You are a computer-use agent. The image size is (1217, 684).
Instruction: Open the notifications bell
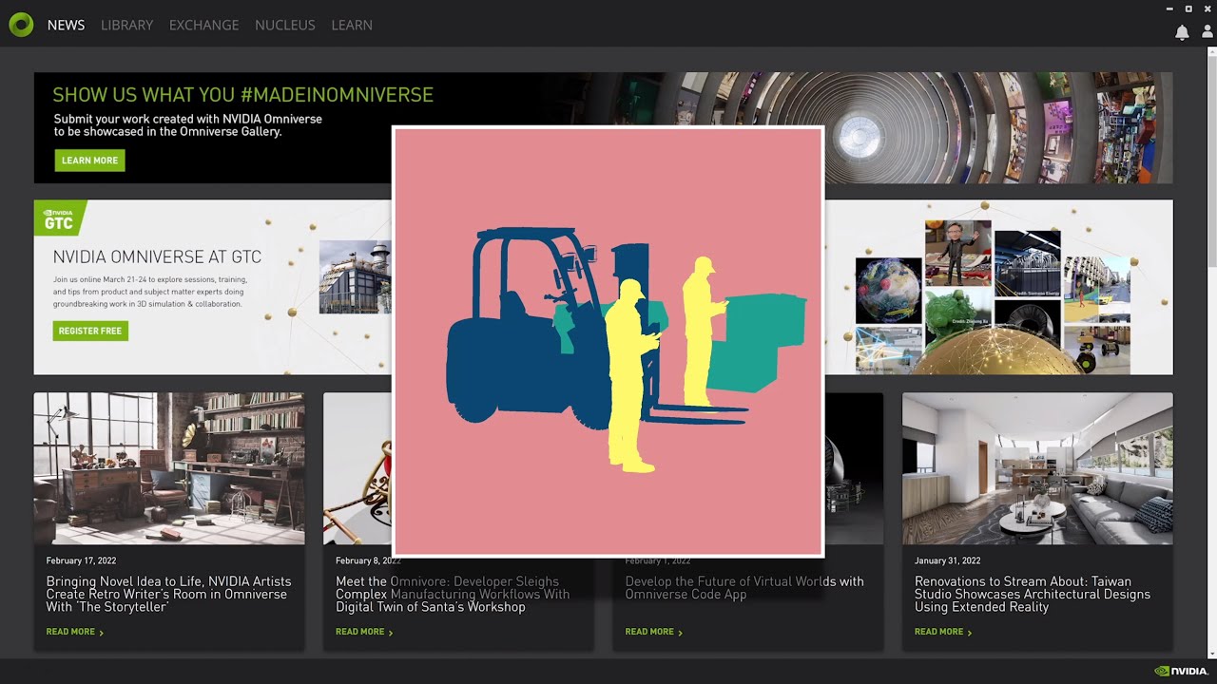pyautogui.click(x=1182, y=32)
